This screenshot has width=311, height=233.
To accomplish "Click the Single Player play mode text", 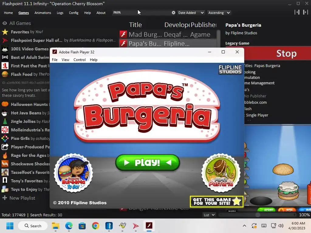I will pos(257,115).
